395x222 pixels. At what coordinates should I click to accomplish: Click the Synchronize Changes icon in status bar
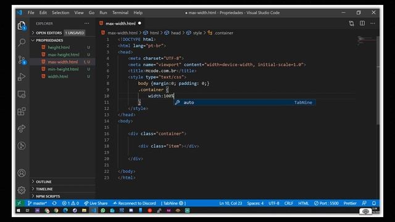click(x=54, y=203)
